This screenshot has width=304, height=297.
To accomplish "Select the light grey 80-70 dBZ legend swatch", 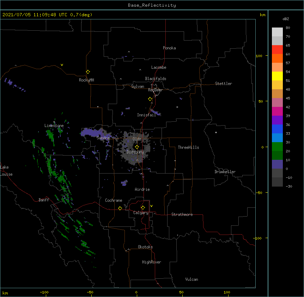I will tap(277, 32).
